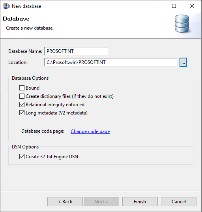Click the Create 32-bit Engine DSN label
Screen dimensions: 202x212
click(52, 157)
